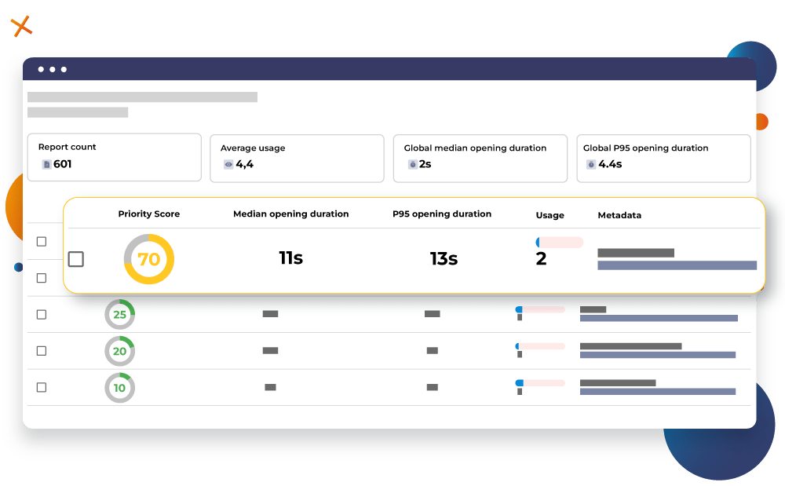Click the document icon beside 601
The height and width of the screenshot is (486, 785).
46,164
